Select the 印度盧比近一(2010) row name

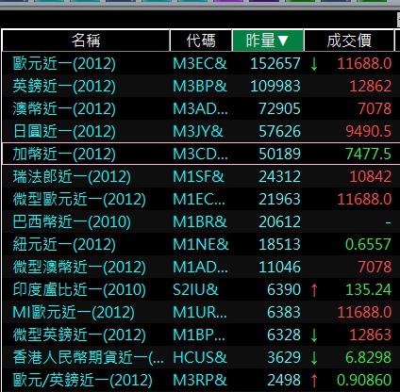click(x=79, y=290)
